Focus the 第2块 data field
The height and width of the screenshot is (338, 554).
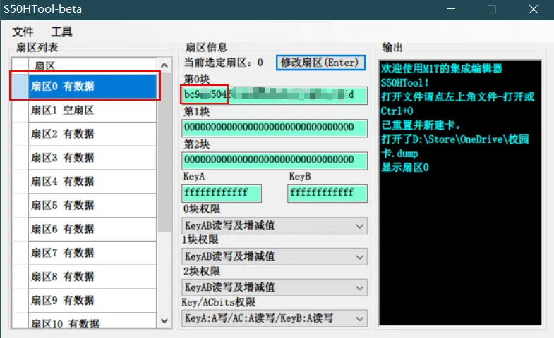click(x=275, y=160)
